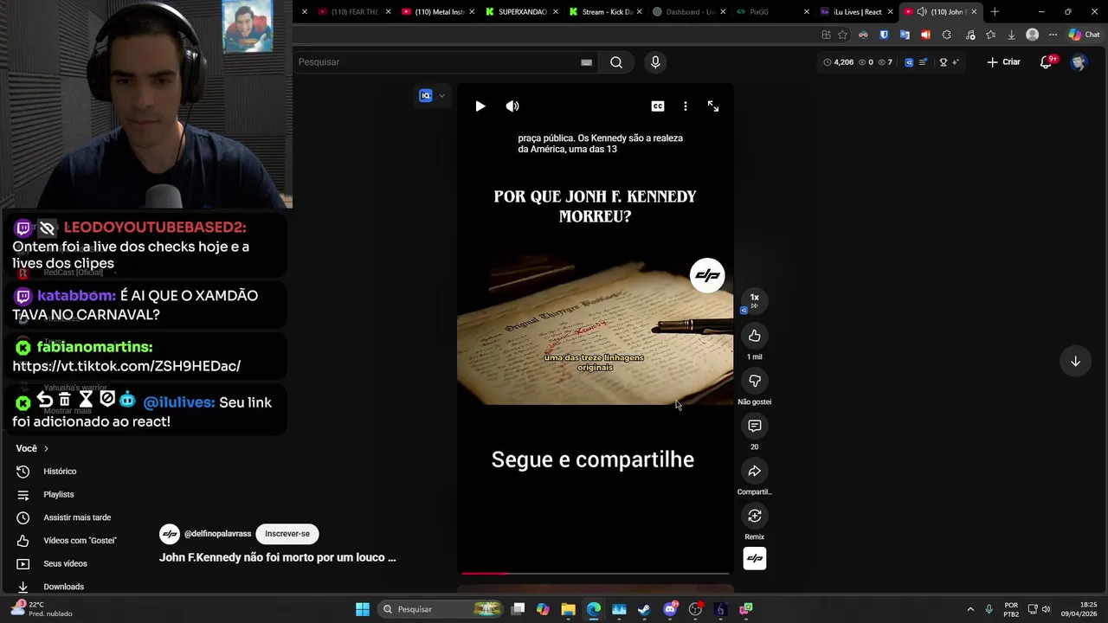Click the hourglass timeout icon in chat
Image resolution: width=1108 pixels, height=623 pixels.
click(x=86, y=400)
